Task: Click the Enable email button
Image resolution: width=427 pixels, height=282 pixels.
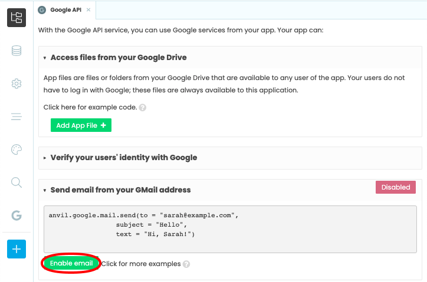Action: 71,263
